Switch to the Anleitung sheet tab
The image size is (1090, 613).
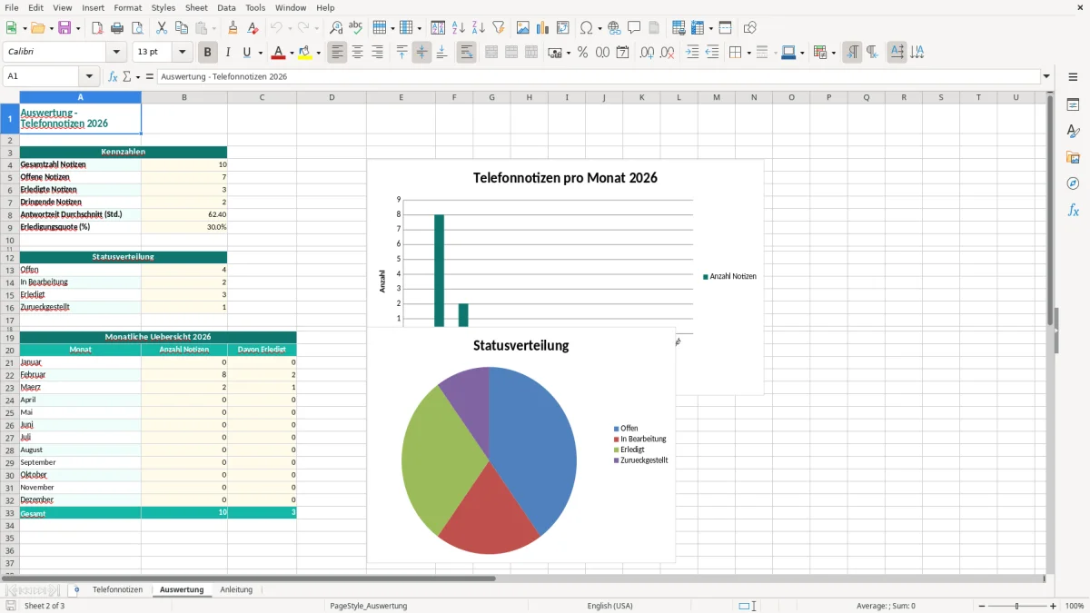(236, 589)
